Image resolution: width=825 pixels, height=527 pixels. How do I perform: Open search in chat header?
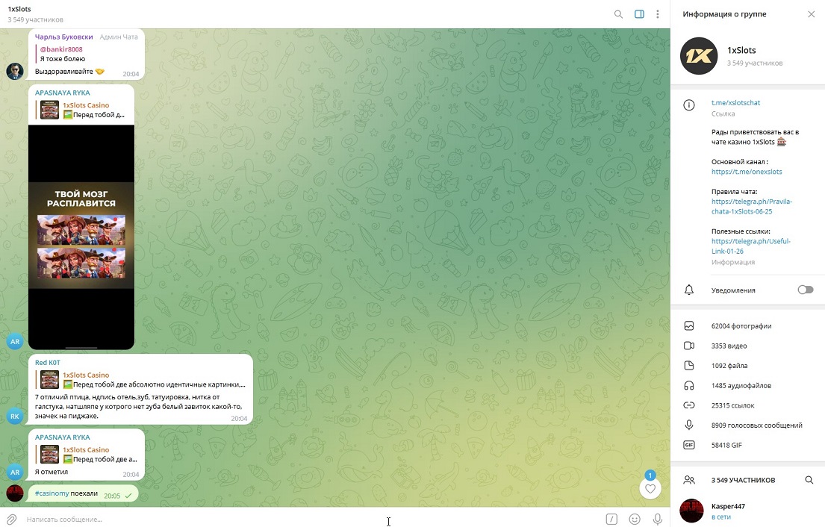pos(618,14)
